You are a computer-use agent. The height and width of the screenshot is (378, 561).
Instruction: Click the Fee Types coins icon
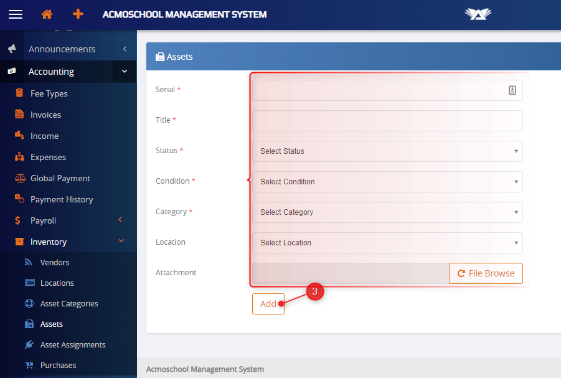tap(19, 93)
